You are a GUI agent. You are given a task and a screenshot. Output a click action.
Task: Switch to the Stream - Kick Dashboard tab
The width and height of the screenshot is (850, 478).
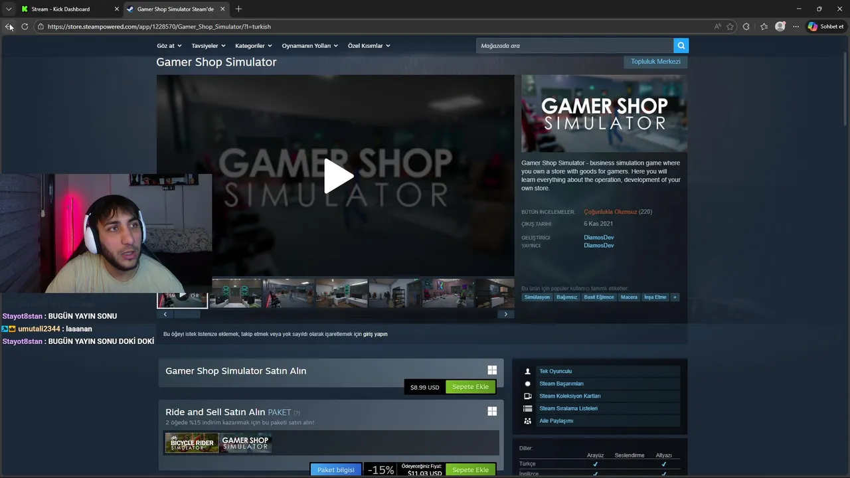click(x=70, y=9)
